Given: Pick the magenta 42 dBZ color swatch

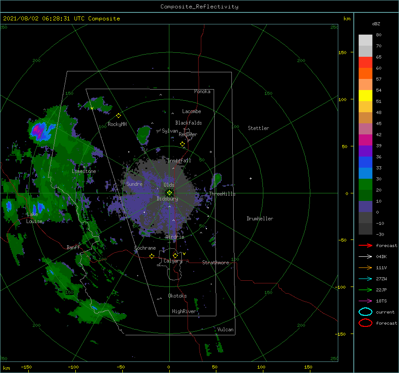Looking at the screenshot, I should point(365,140).
